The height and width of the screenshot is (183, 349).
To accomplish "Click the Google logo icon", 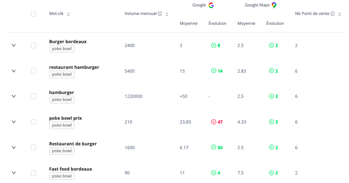I will point(211,5).
